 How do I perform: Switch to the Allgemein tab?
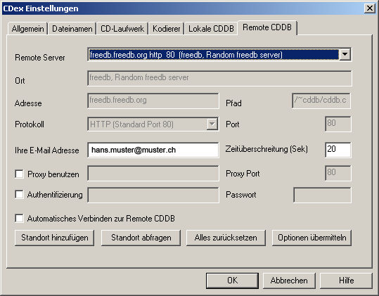point(27,29)
